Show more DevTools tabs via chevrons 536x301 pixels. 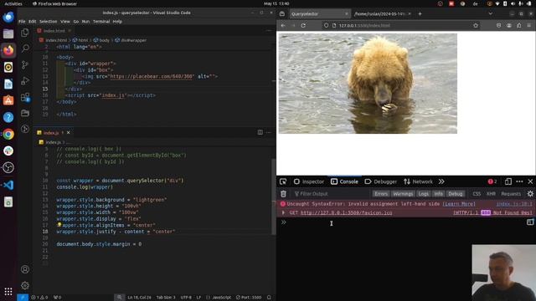point(441,181)
